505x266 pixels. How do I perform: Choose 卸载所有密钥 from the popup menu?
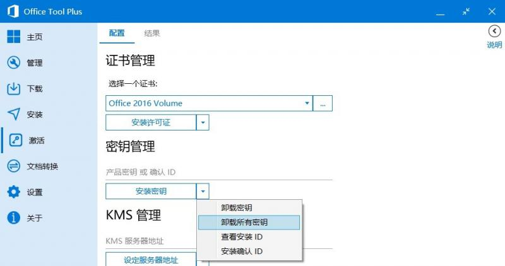249,223
